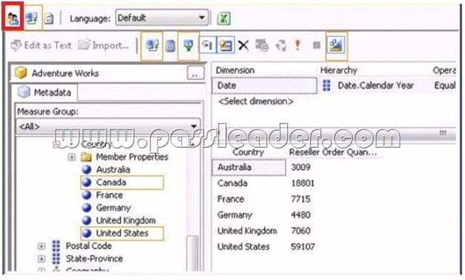Click Edit as Text button
The height and width of the screenshot is (280, 465).
(41, 46)
